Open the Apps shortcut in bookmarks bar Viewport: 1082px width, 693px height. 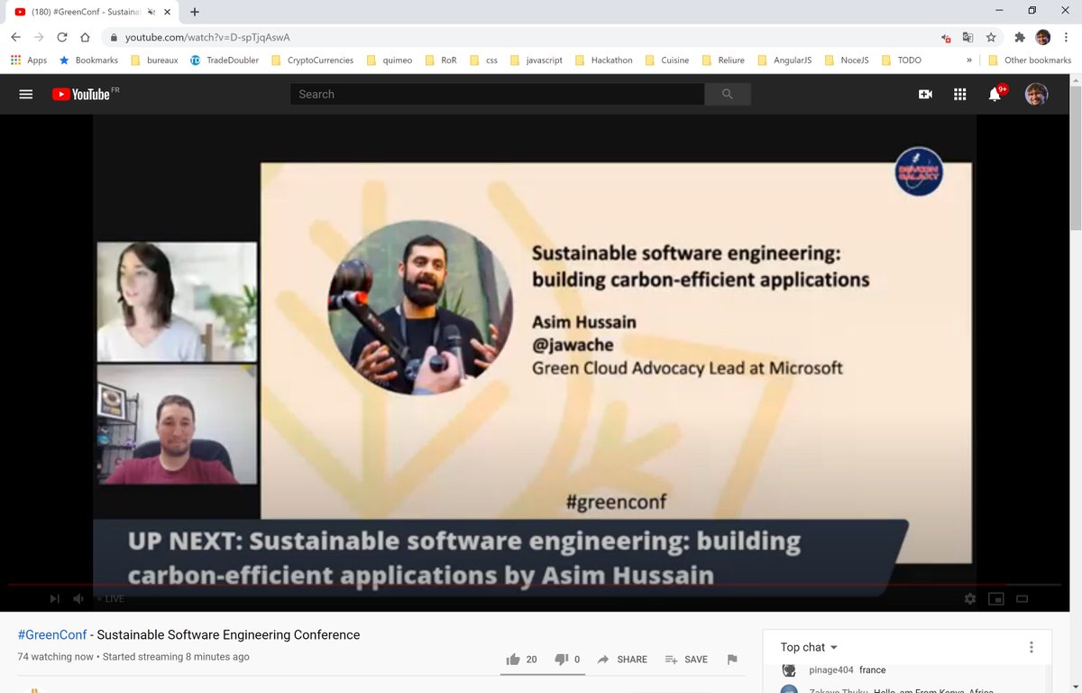pos(29,60)
